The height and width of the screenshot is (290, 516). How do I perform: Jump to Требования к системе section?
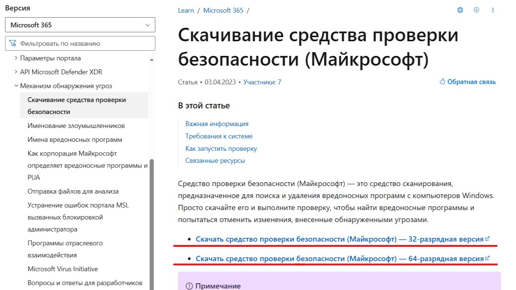[x=219, y=136]
